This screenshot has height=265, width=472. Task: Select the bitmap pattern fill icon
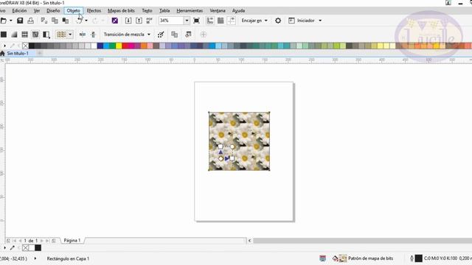coord(35,35)
